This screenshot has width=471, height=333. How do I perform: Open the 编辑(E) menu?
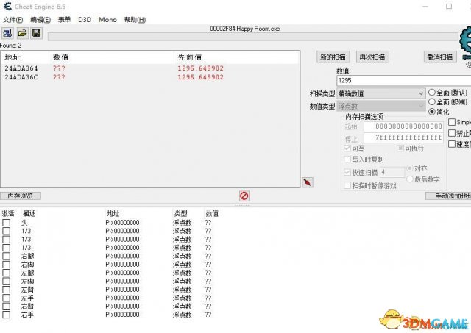[40, 20]
